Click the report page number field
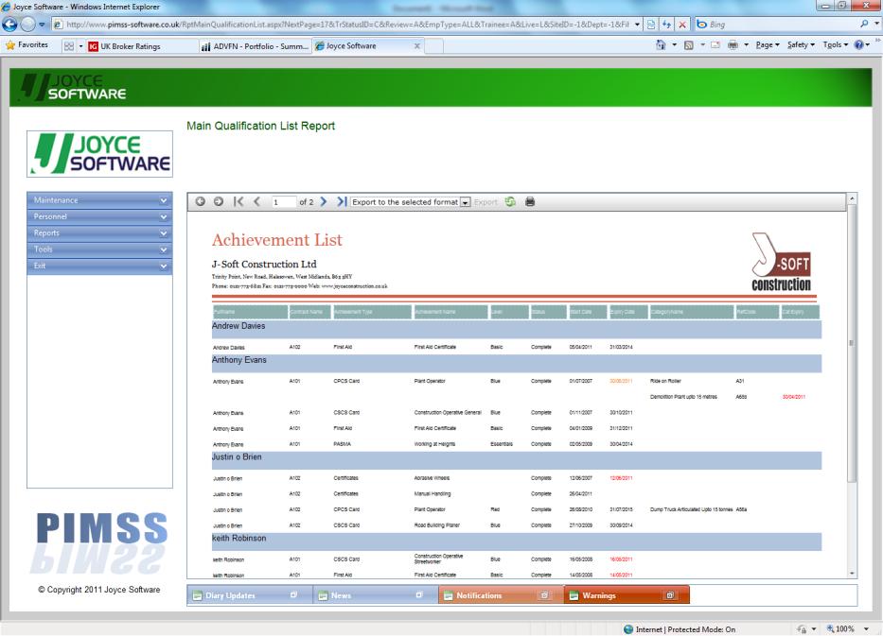The image size is (883, 636). coord(283,202)
